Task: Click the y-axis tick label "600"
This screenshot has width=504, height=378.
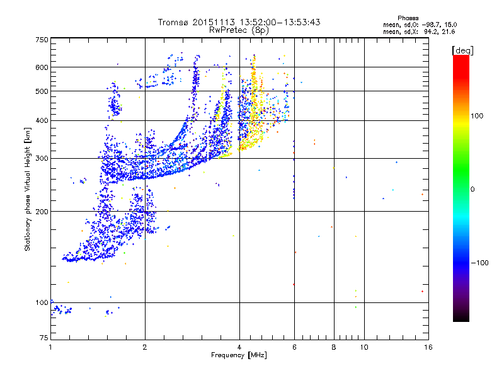Action: 42,67
